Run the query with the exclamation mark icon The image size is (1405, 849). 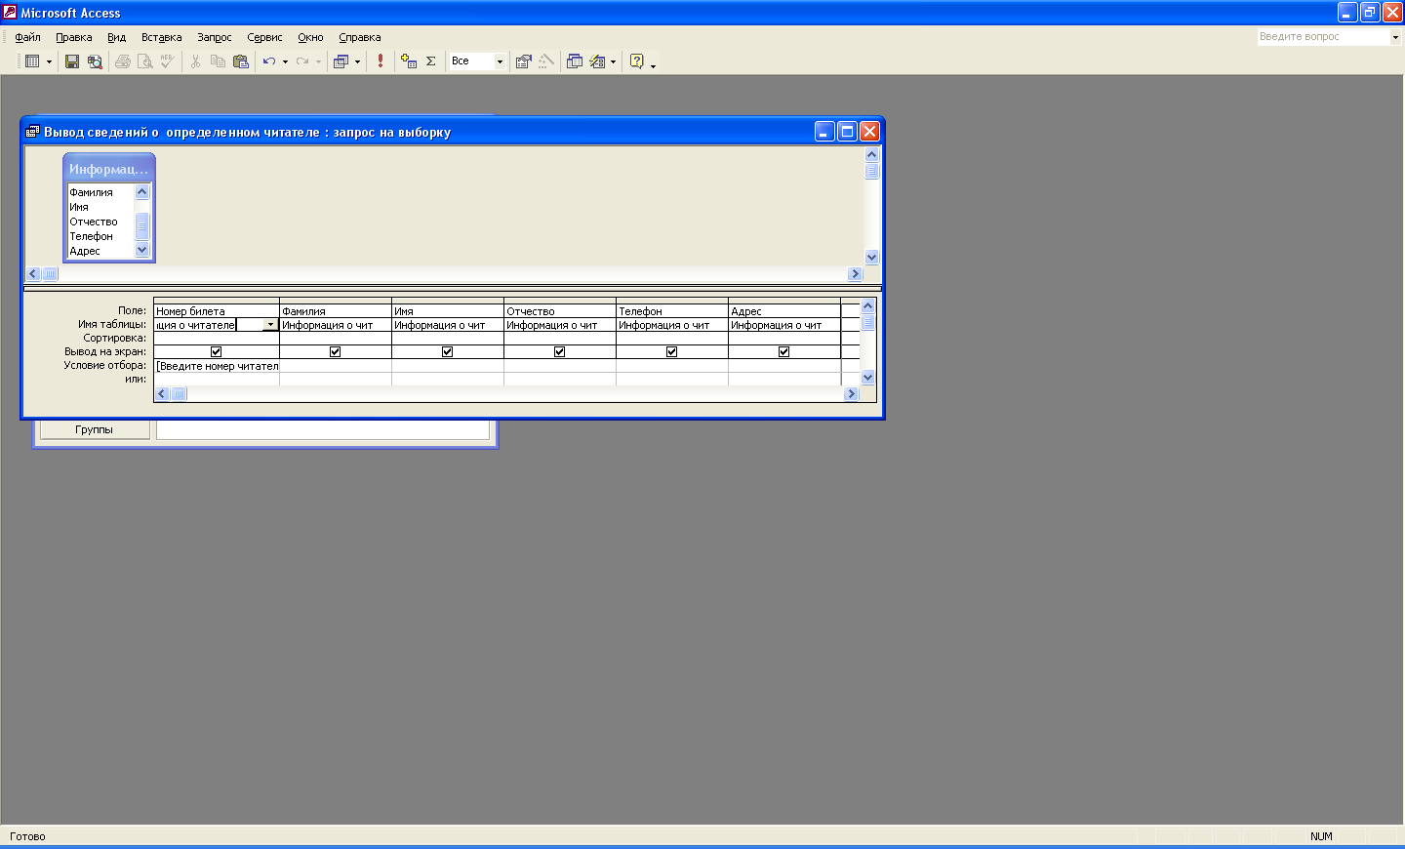[x=381, y=61]
